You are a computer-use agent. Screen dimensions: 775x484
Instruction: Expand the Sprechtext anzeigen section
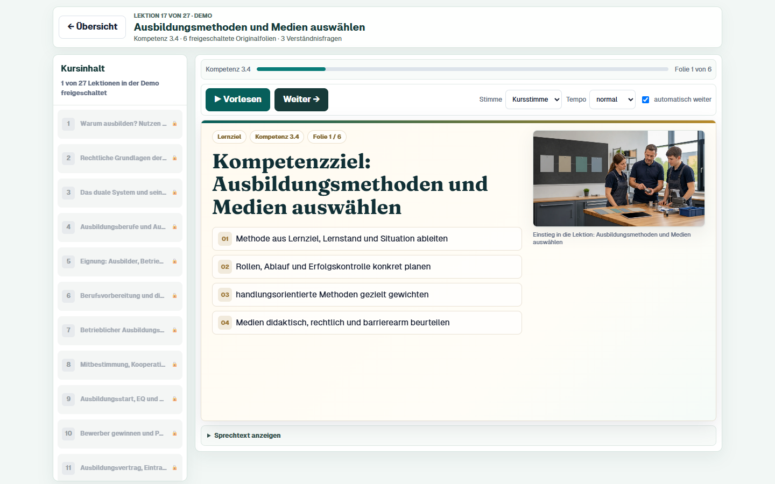(459, 436)
